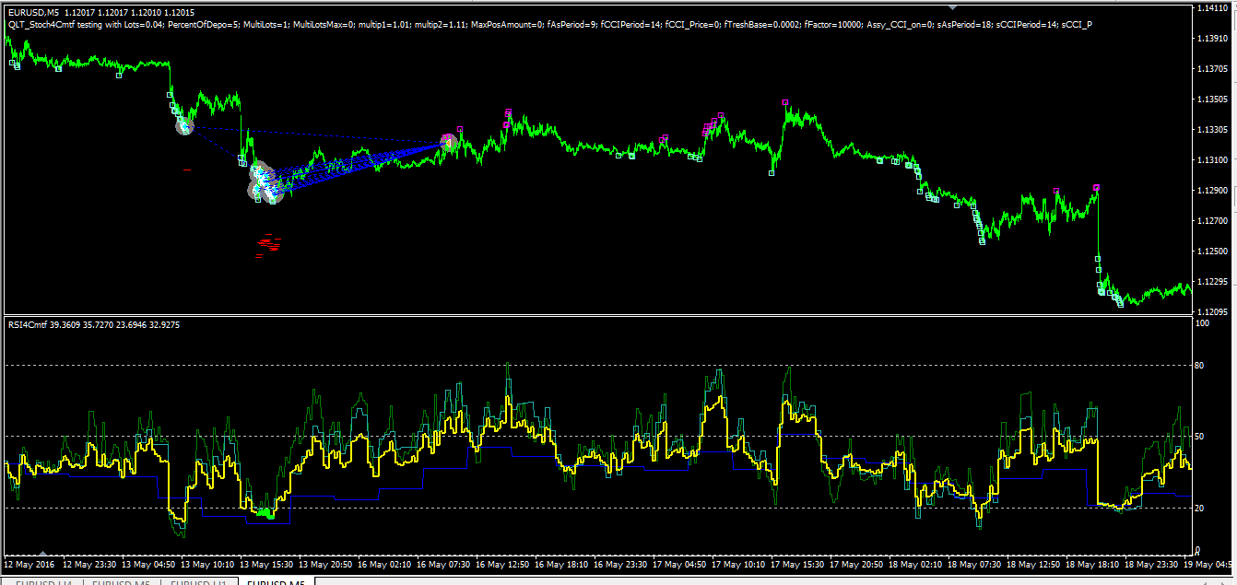
Task: Click the 16 May 12:50 time label
Action: point(502,563)
